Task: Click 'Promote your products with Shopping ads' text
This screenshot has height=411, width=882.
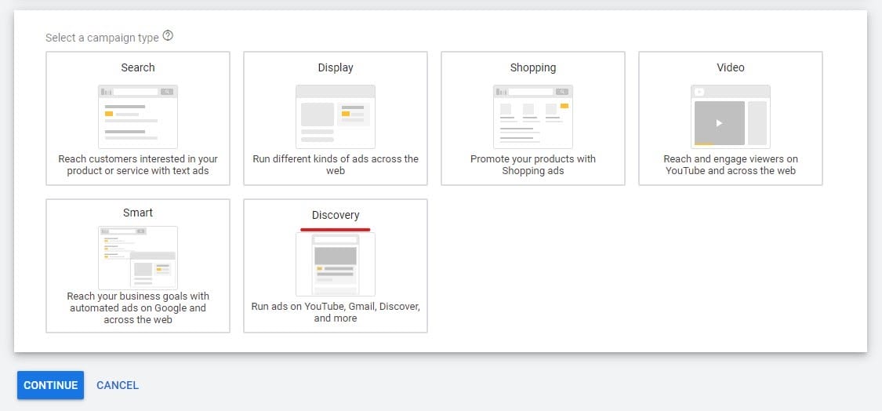Action: point(532,165)
